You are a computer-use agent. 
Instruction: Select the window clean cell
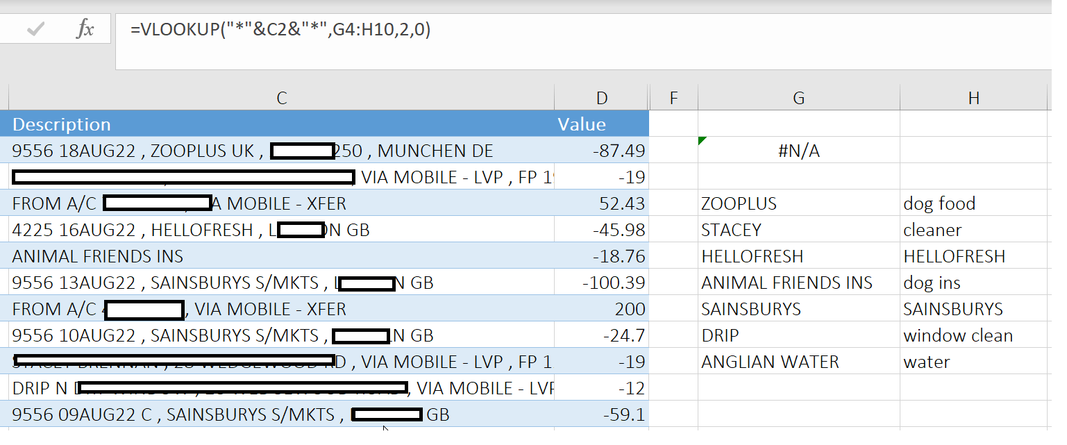pyautogui.click(x=973, y=335)
